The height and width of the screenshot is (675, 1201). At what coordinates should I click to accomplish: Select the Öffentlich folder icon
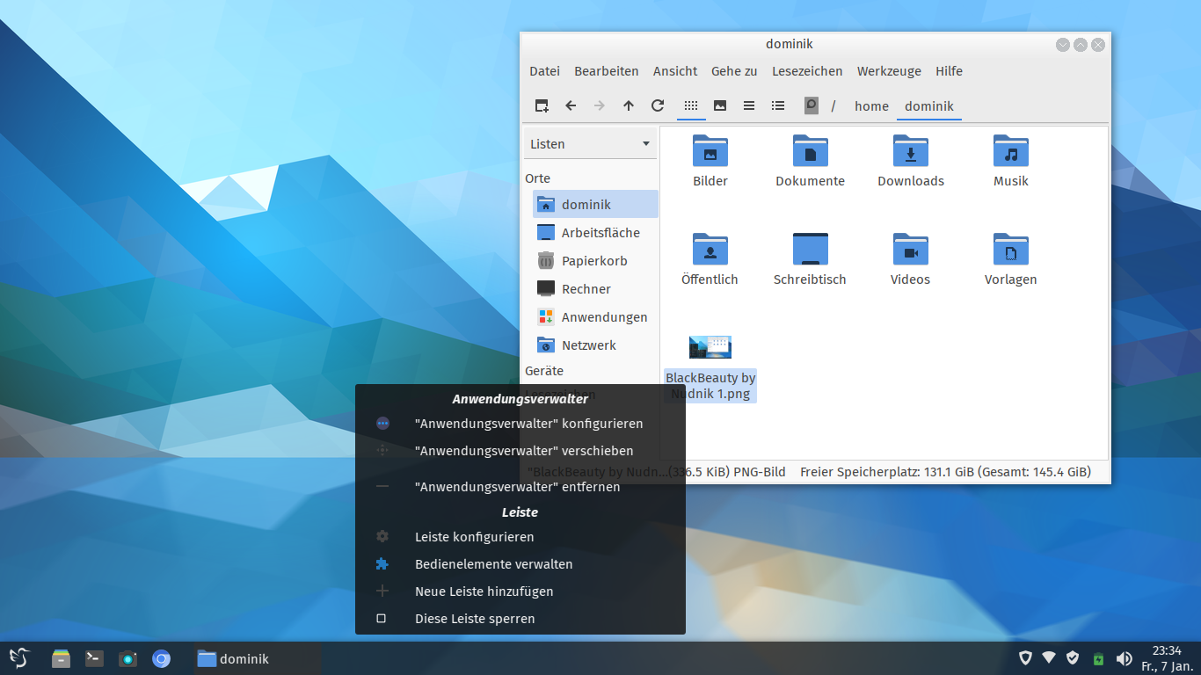(x=710, y=250)
